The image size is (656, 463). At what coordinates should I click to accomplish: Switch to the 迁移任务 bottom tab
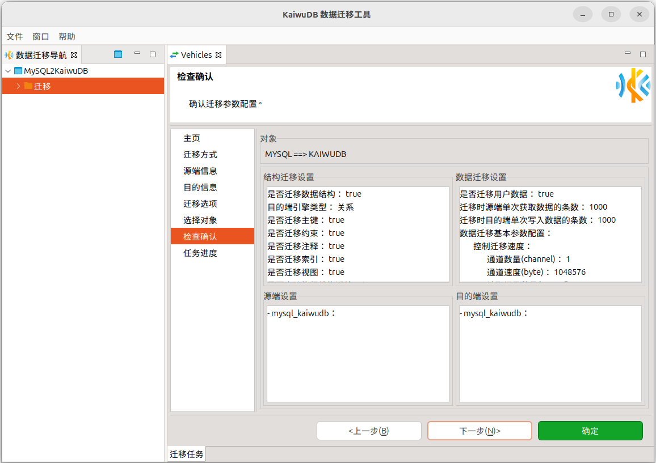click(187, 454)
